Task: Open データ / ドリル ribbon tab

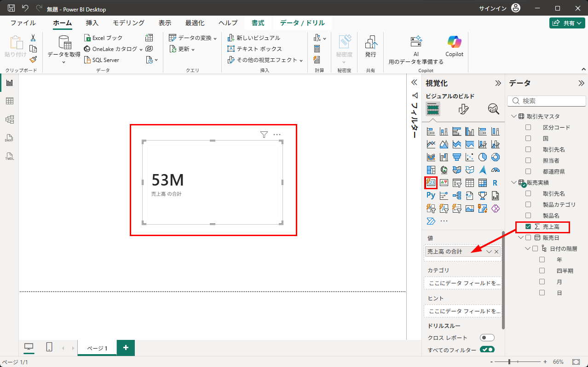Action: tap(302, 23)
